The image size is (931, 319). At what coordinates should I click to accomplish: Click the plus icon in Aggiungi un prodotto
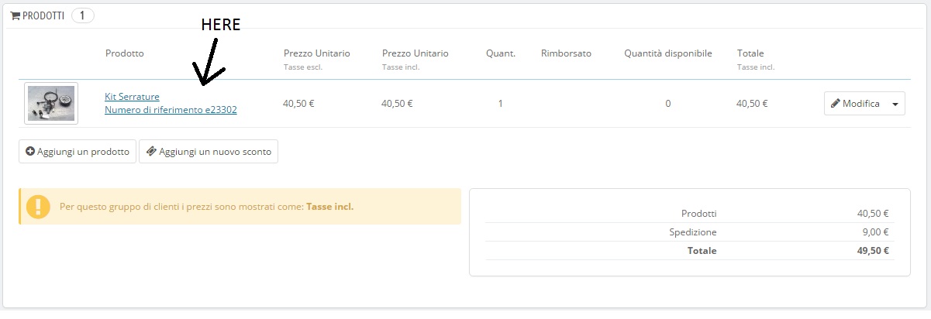click(30, 152)
